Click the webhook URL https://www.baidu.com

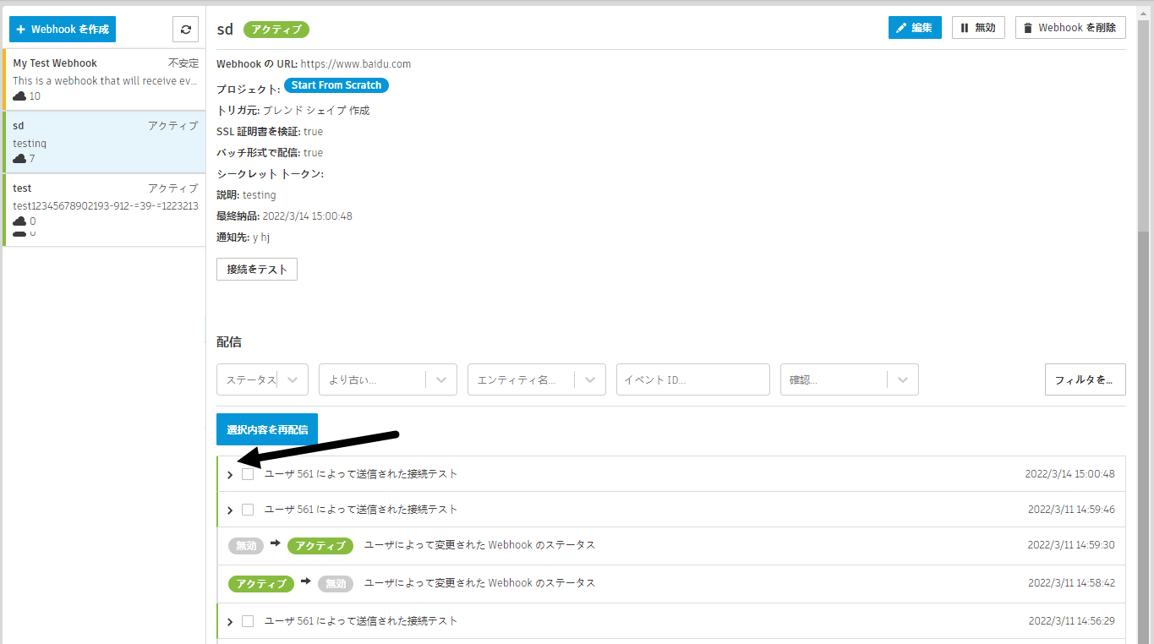[356, 64]
